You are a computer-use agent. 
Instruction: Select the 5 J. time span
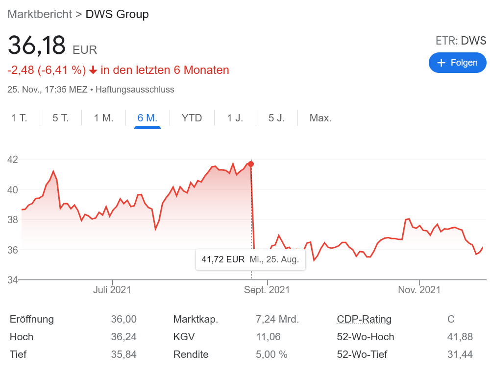coord(276,117)
